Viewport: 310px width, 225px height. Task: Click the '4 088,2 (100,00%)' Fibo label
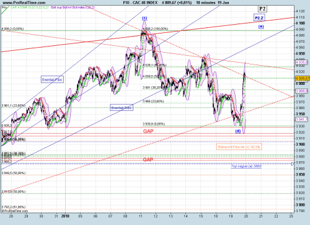coord(155,29)
